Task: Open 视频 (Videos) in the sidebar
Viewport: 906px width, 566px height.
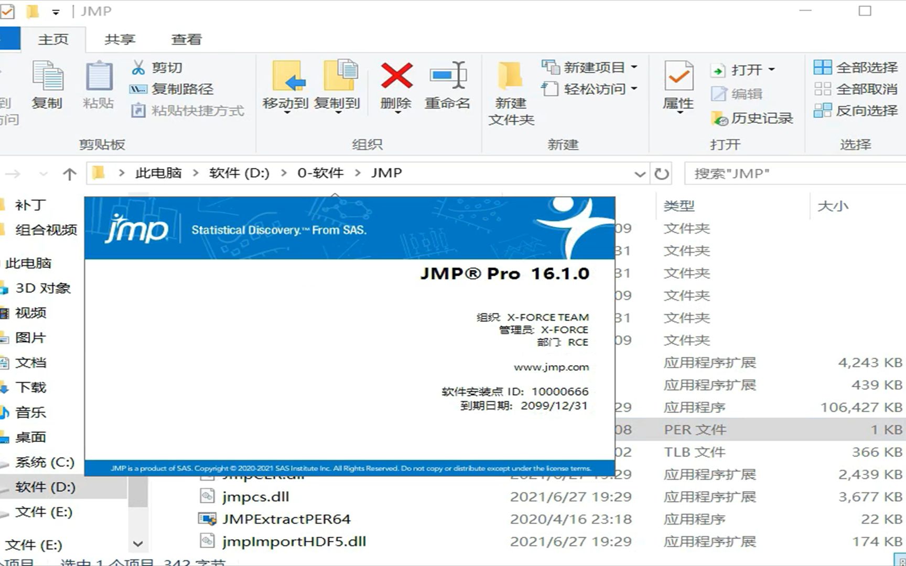Action: 31,313
